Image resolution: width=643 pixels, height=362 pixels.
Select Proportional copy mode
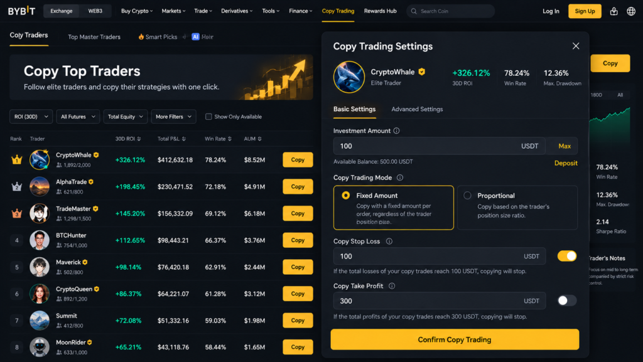coord(517,208)
